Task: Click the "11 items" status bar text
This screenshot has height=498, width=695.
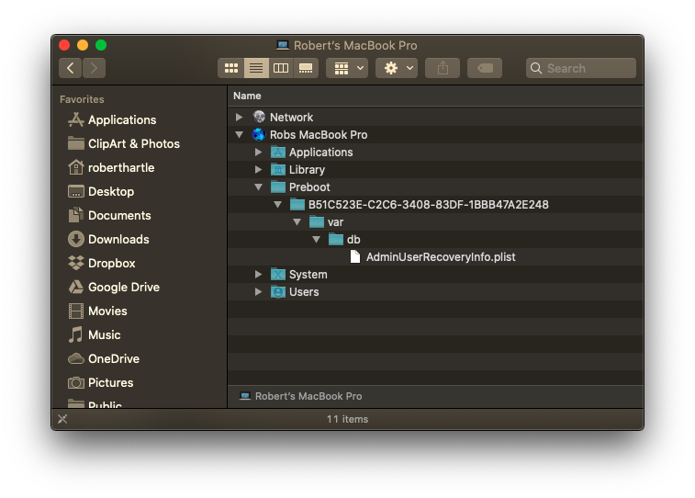Action: [x=347, y=419]
